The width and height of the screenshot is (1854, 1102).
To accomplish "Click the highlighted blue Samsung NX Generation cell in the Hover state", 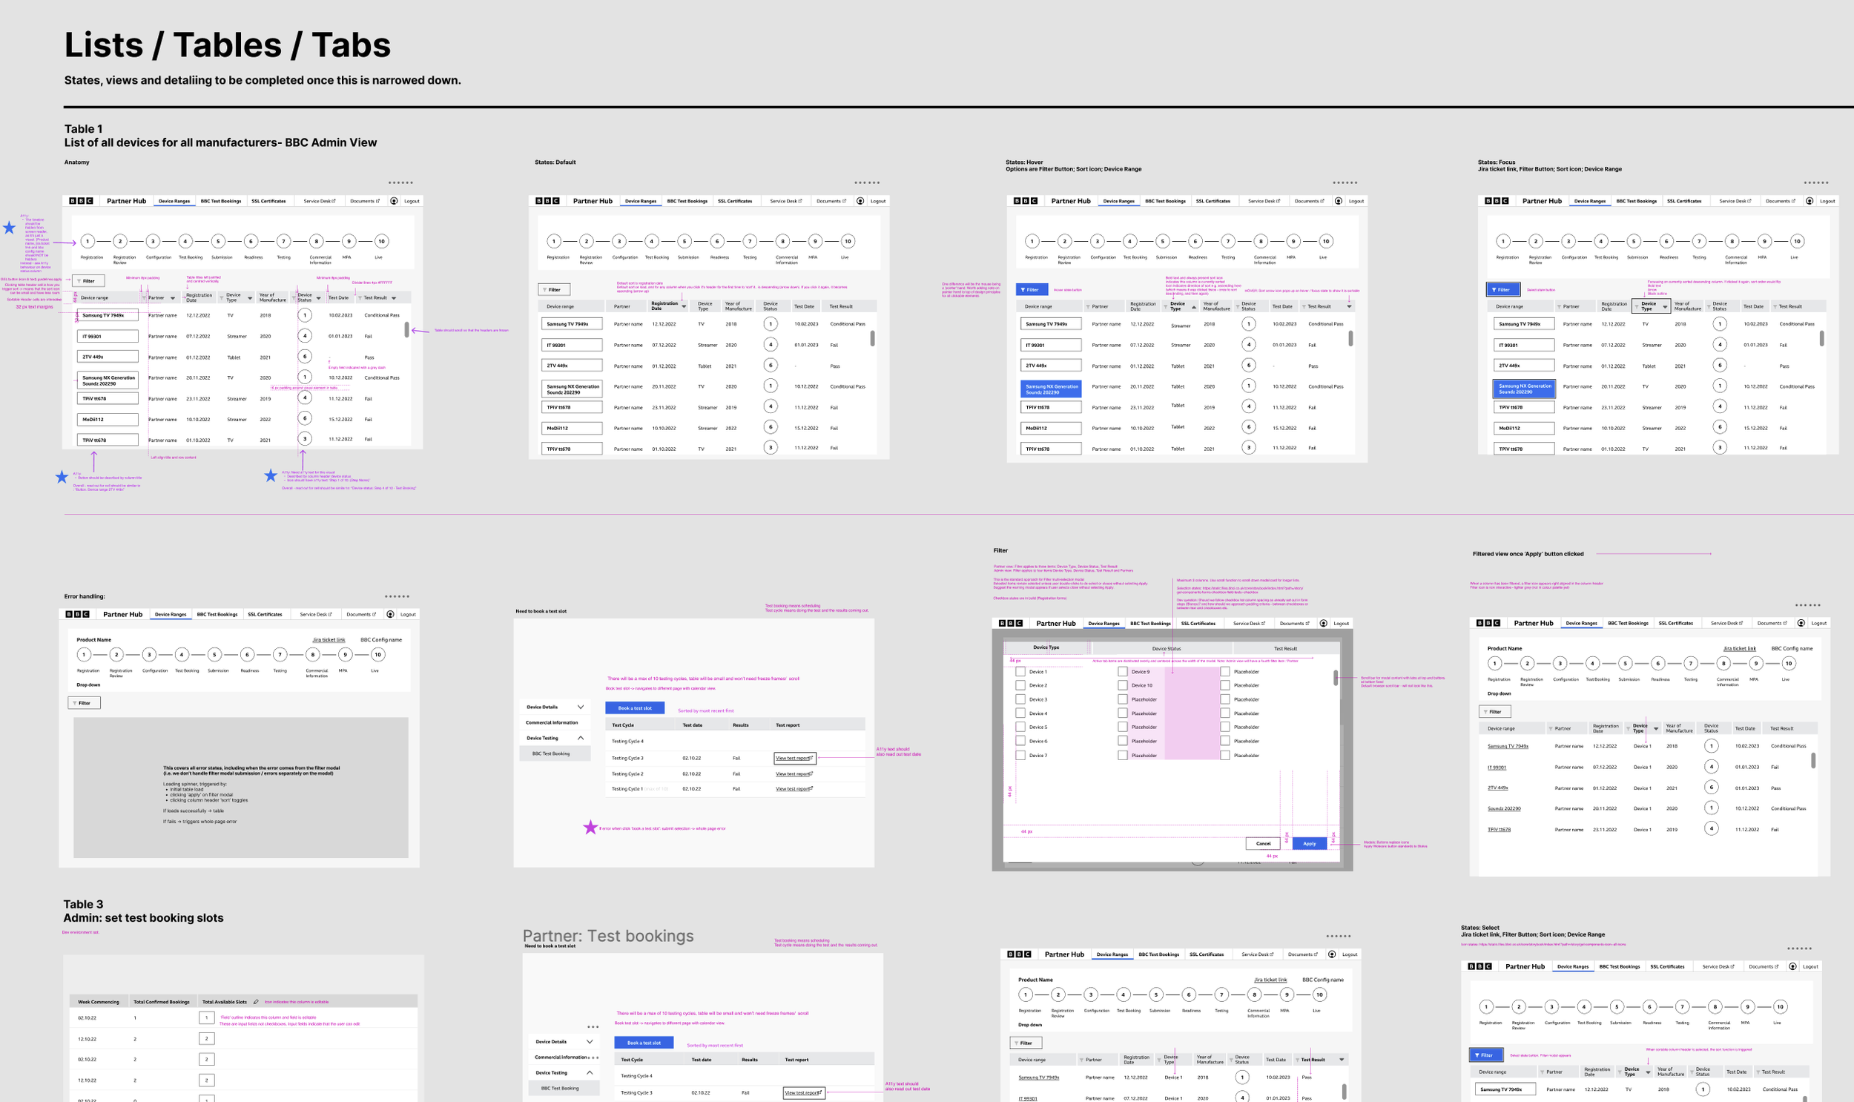I will click(x=1051, y=389).
